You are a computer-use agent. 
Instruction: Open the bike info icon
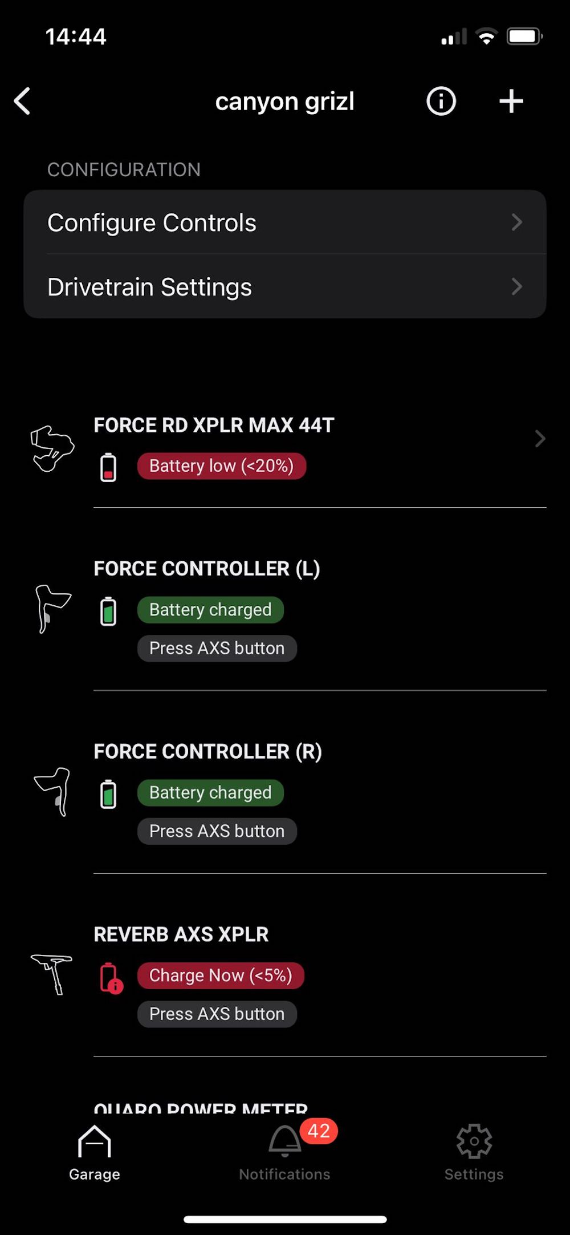441,102
